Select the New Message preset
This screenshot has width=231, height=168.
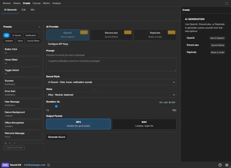pos(23,103)
